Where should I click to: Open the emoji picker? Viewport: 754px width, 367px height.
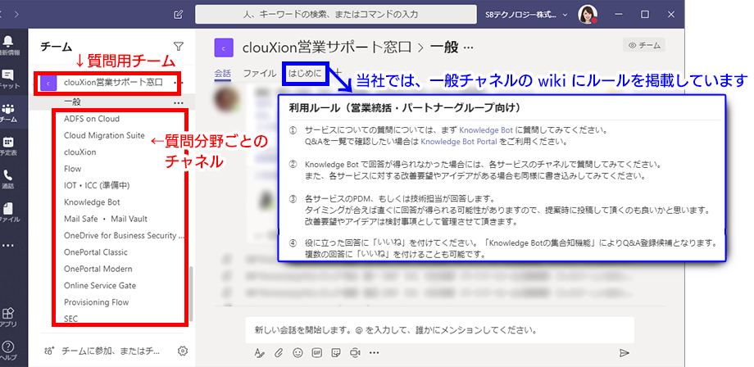(x=298, y=352)
